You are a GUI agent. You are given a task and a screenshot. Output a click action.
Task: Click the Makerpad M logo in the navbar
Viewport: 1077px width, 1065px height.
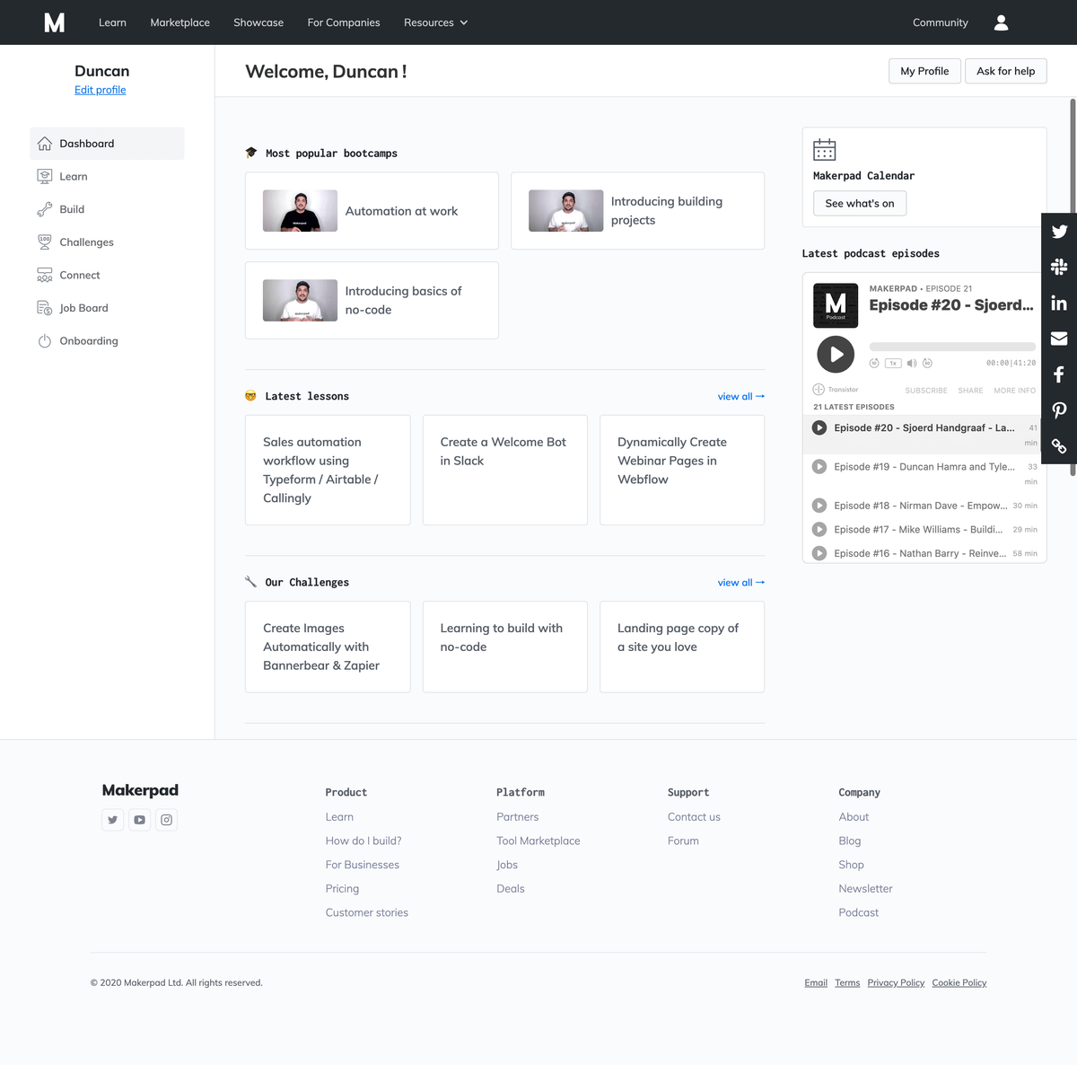(x=54, y=22)
